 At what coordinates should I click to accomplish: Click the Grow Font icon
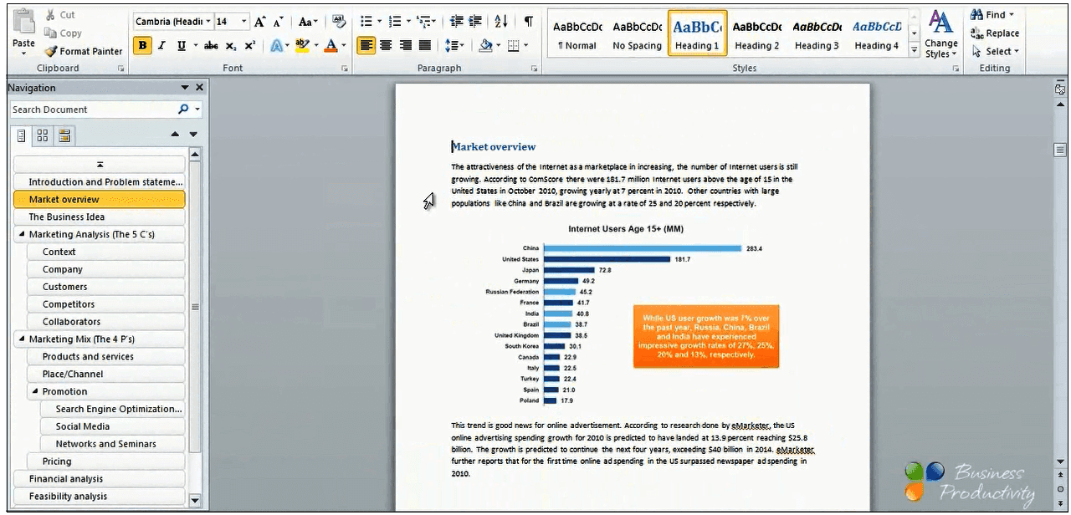(259, 19)
